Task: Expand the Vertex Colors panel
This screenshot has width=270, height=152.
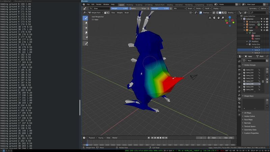Action: tap(249, 116)
